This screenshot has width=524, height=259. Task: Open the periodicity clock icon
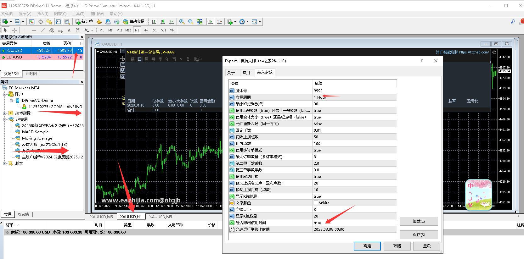tap(242, 22)
